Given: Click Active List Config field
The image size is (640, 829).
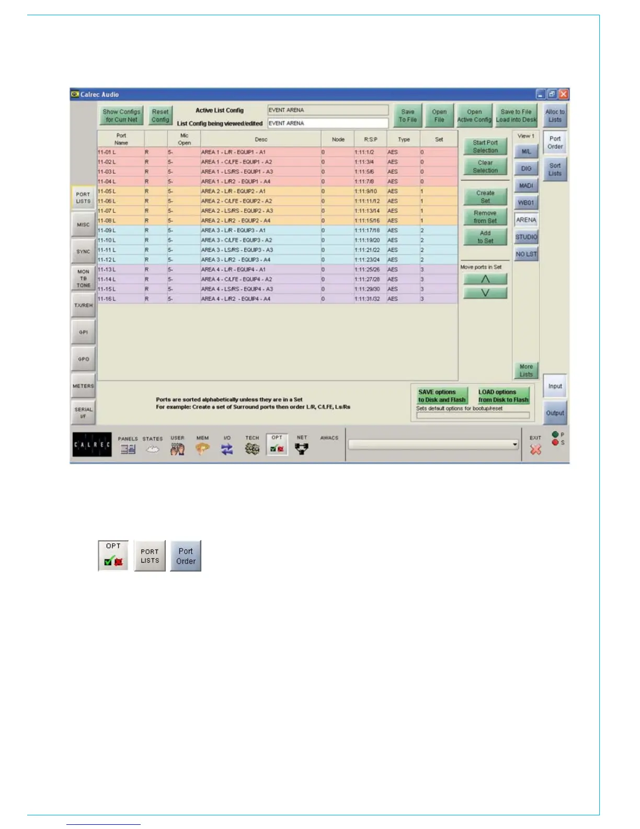Looking at the screenshot, I should (x=328, y=110).
